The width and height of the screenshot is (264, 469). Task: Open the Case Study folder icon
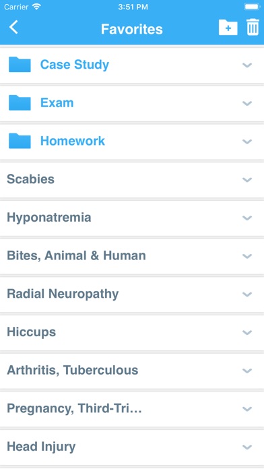point(20,65)
